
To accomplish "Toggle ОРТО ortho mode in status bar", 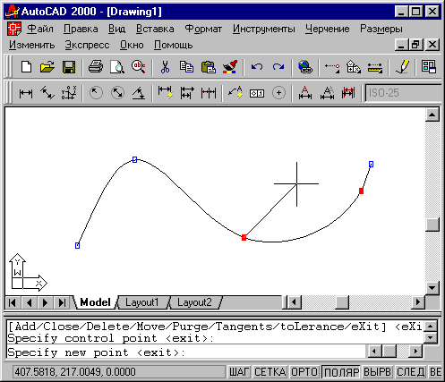I will point(304,372).
